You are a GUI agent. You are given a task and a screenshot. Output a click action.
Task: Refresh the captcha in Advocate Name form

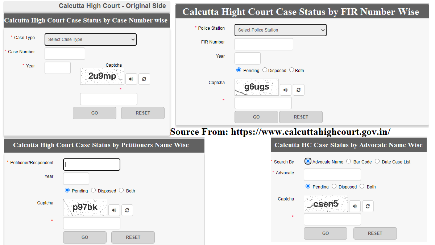[x=368, y=206]
